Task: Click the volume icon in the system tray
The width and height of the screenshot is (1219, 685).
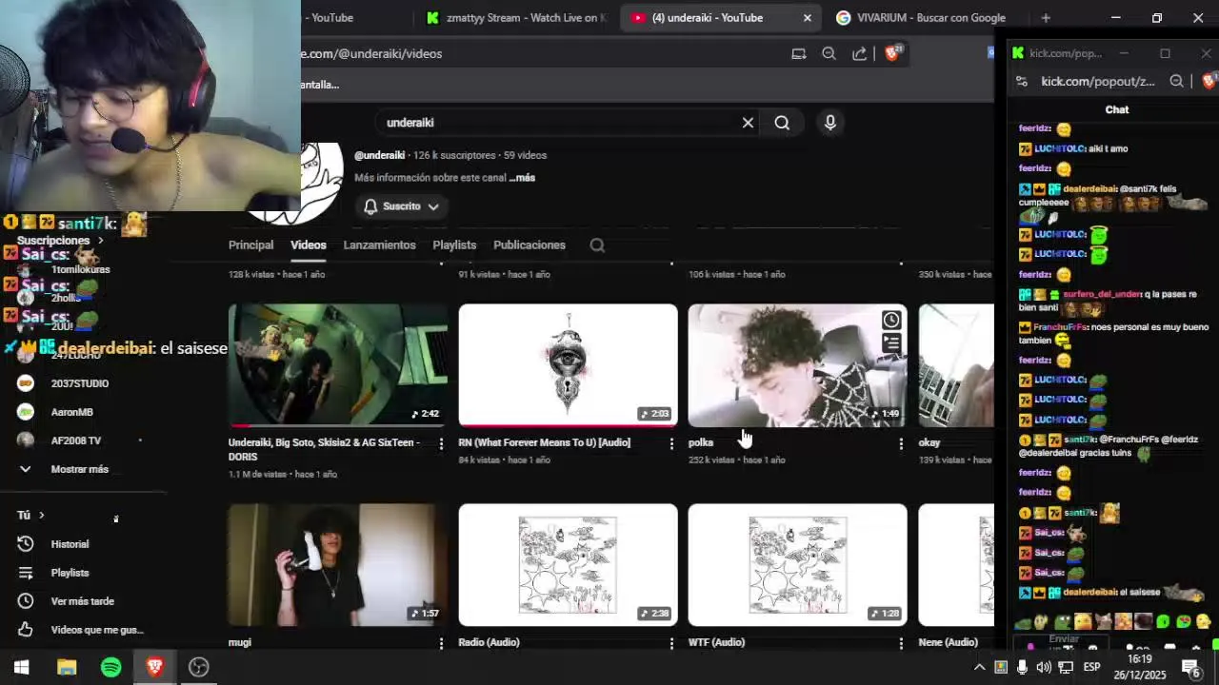Action: click(1044, 667)
